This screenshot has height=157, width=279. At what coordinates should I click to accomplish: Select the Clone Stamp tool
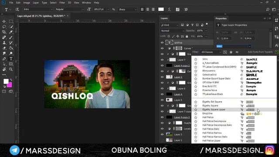4,43
